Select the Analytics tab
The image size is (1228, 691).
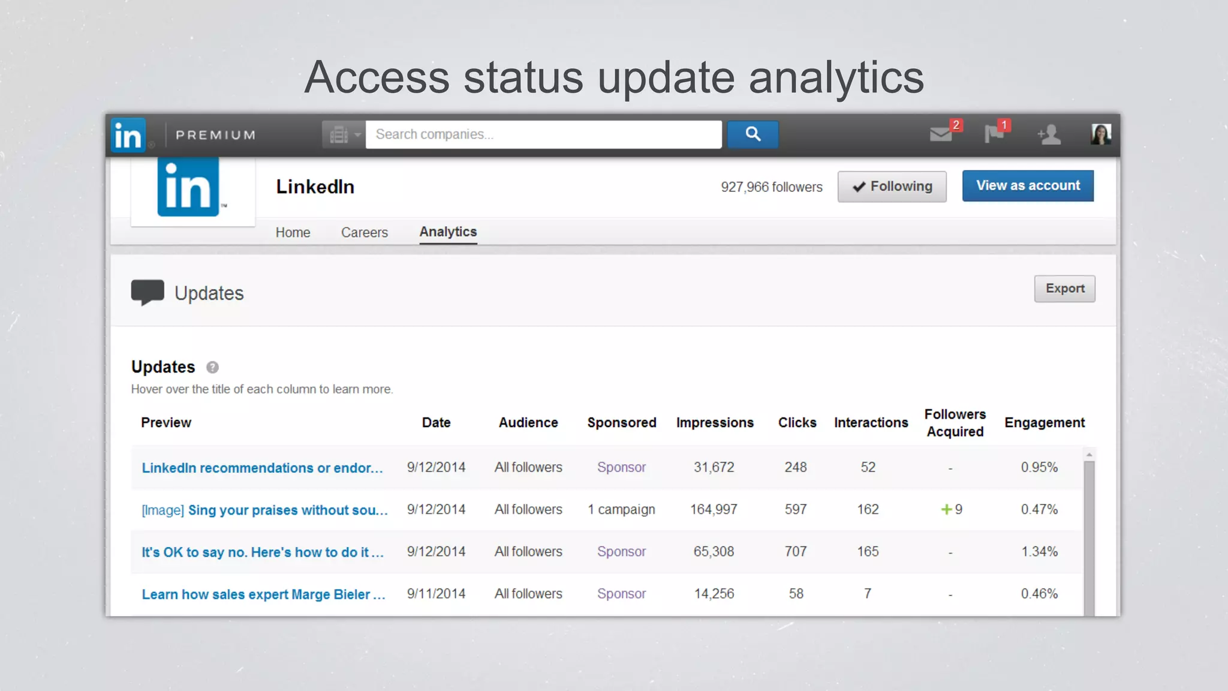click(448, 232)
